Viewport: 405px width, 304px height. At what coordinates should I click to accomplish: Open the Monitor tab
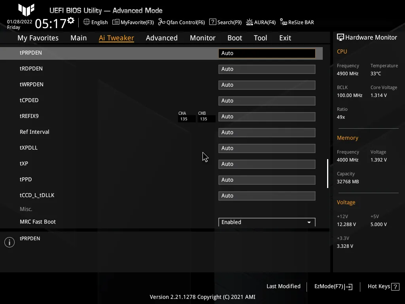click(202, 38)
